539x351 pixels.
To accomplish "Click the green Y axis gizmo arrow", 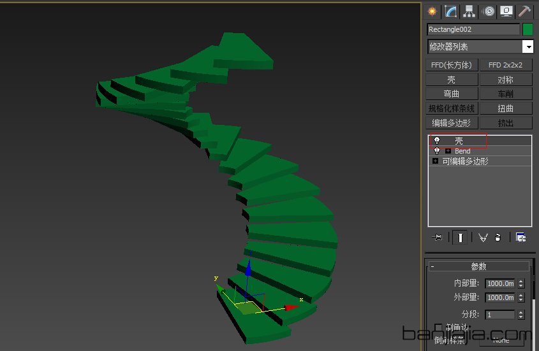I will point(220,289).
